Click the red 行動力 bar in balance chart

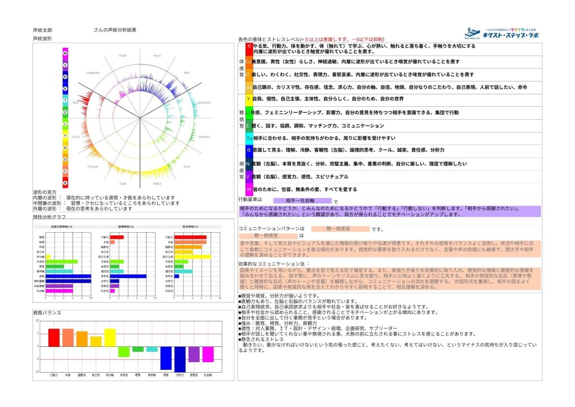pyautogui.click(x=54, y=338)
